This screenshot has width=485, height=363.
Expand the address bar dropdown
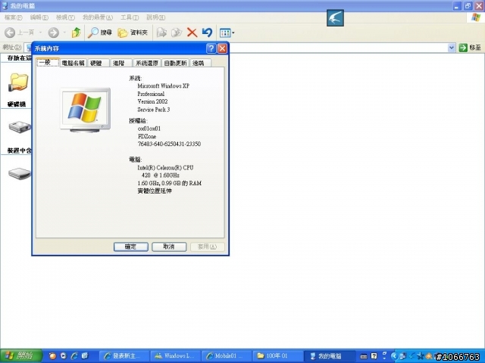click(x=452, y=48)
